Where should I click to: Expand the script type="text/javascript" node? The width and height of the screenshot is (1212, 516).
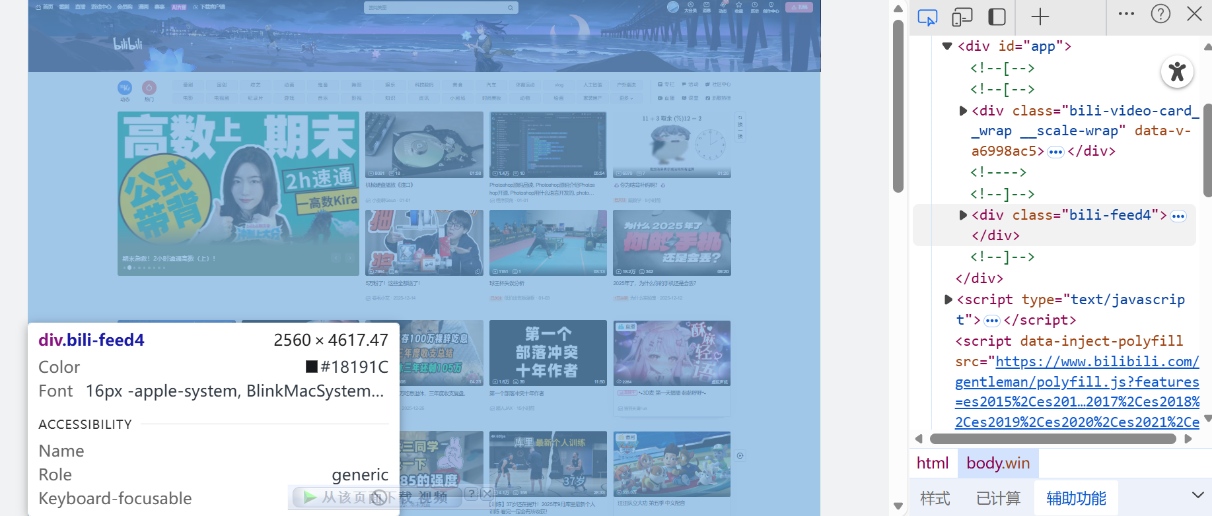pyautogui.click(x=948, y=300)
